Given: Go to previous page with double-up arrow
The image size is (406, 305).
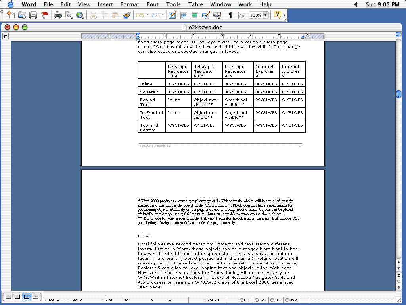Looking at the screenshot, I should [399, 275].
